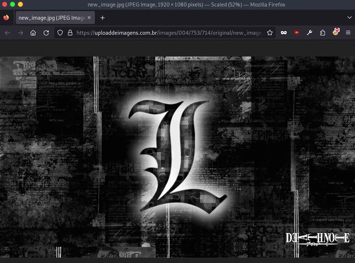Open the uBlock Origin extension popup
Viewport: 355px width, 263px height.
297,33
